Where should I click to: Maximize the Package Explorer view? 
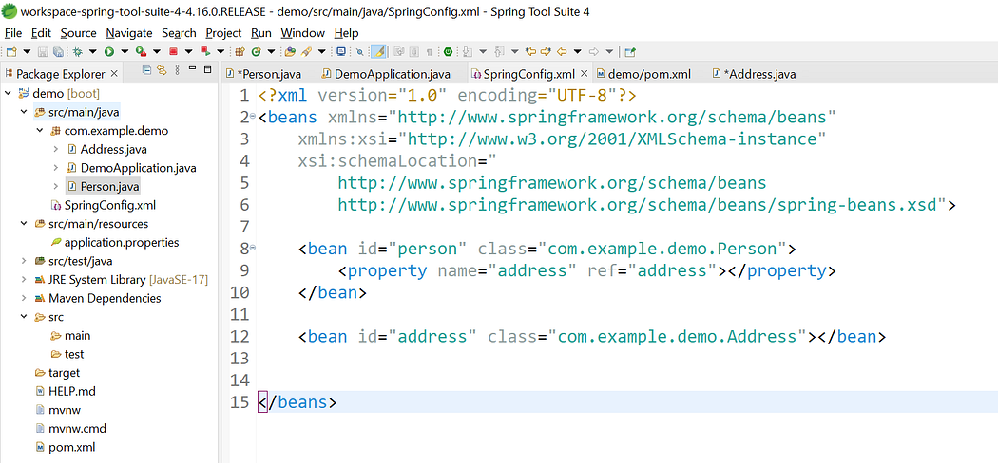point(207,70)
